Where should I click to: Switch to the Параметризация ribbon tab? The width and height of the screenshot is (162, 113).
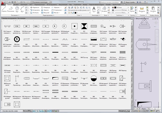pyautogui.click(x=40, y=5)
